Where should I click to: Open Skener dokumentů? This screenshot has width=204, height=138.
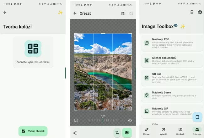coord(172,60)
